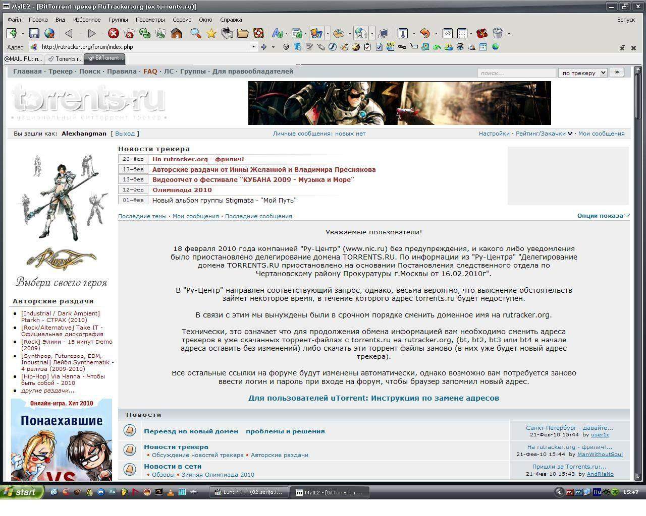
Task: Go to the home page icon
Action: (176, 33)
